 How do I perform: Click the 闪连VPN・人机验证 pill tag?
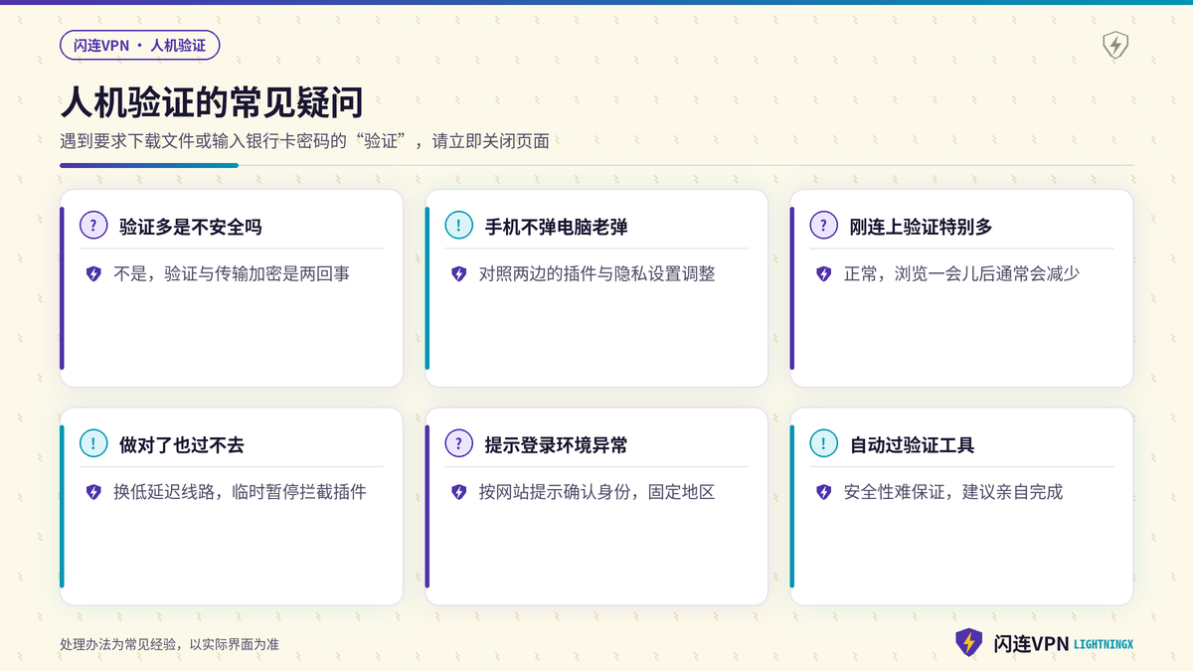pyautogui.click(x=139, y=45)
